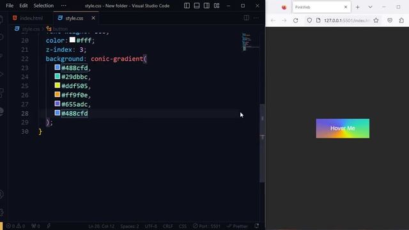
Task: Click Prettier in the status bar
Action: pyautogui.click(x=237, y=226)
